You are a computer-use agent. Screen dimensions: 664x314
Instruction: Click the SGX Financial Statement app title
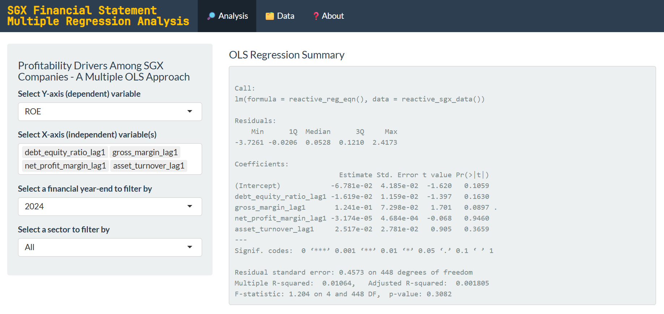pyautogui.click(x=98, y=16)
